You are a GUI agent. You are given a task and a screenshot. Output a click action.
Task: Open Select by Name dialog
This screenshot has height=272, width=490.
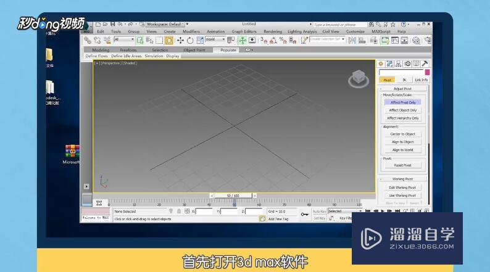click(149, 40)
